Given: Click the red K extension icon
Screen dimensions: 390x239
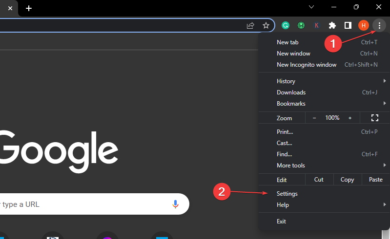Looking at the screenshot, I should point(316,25).
